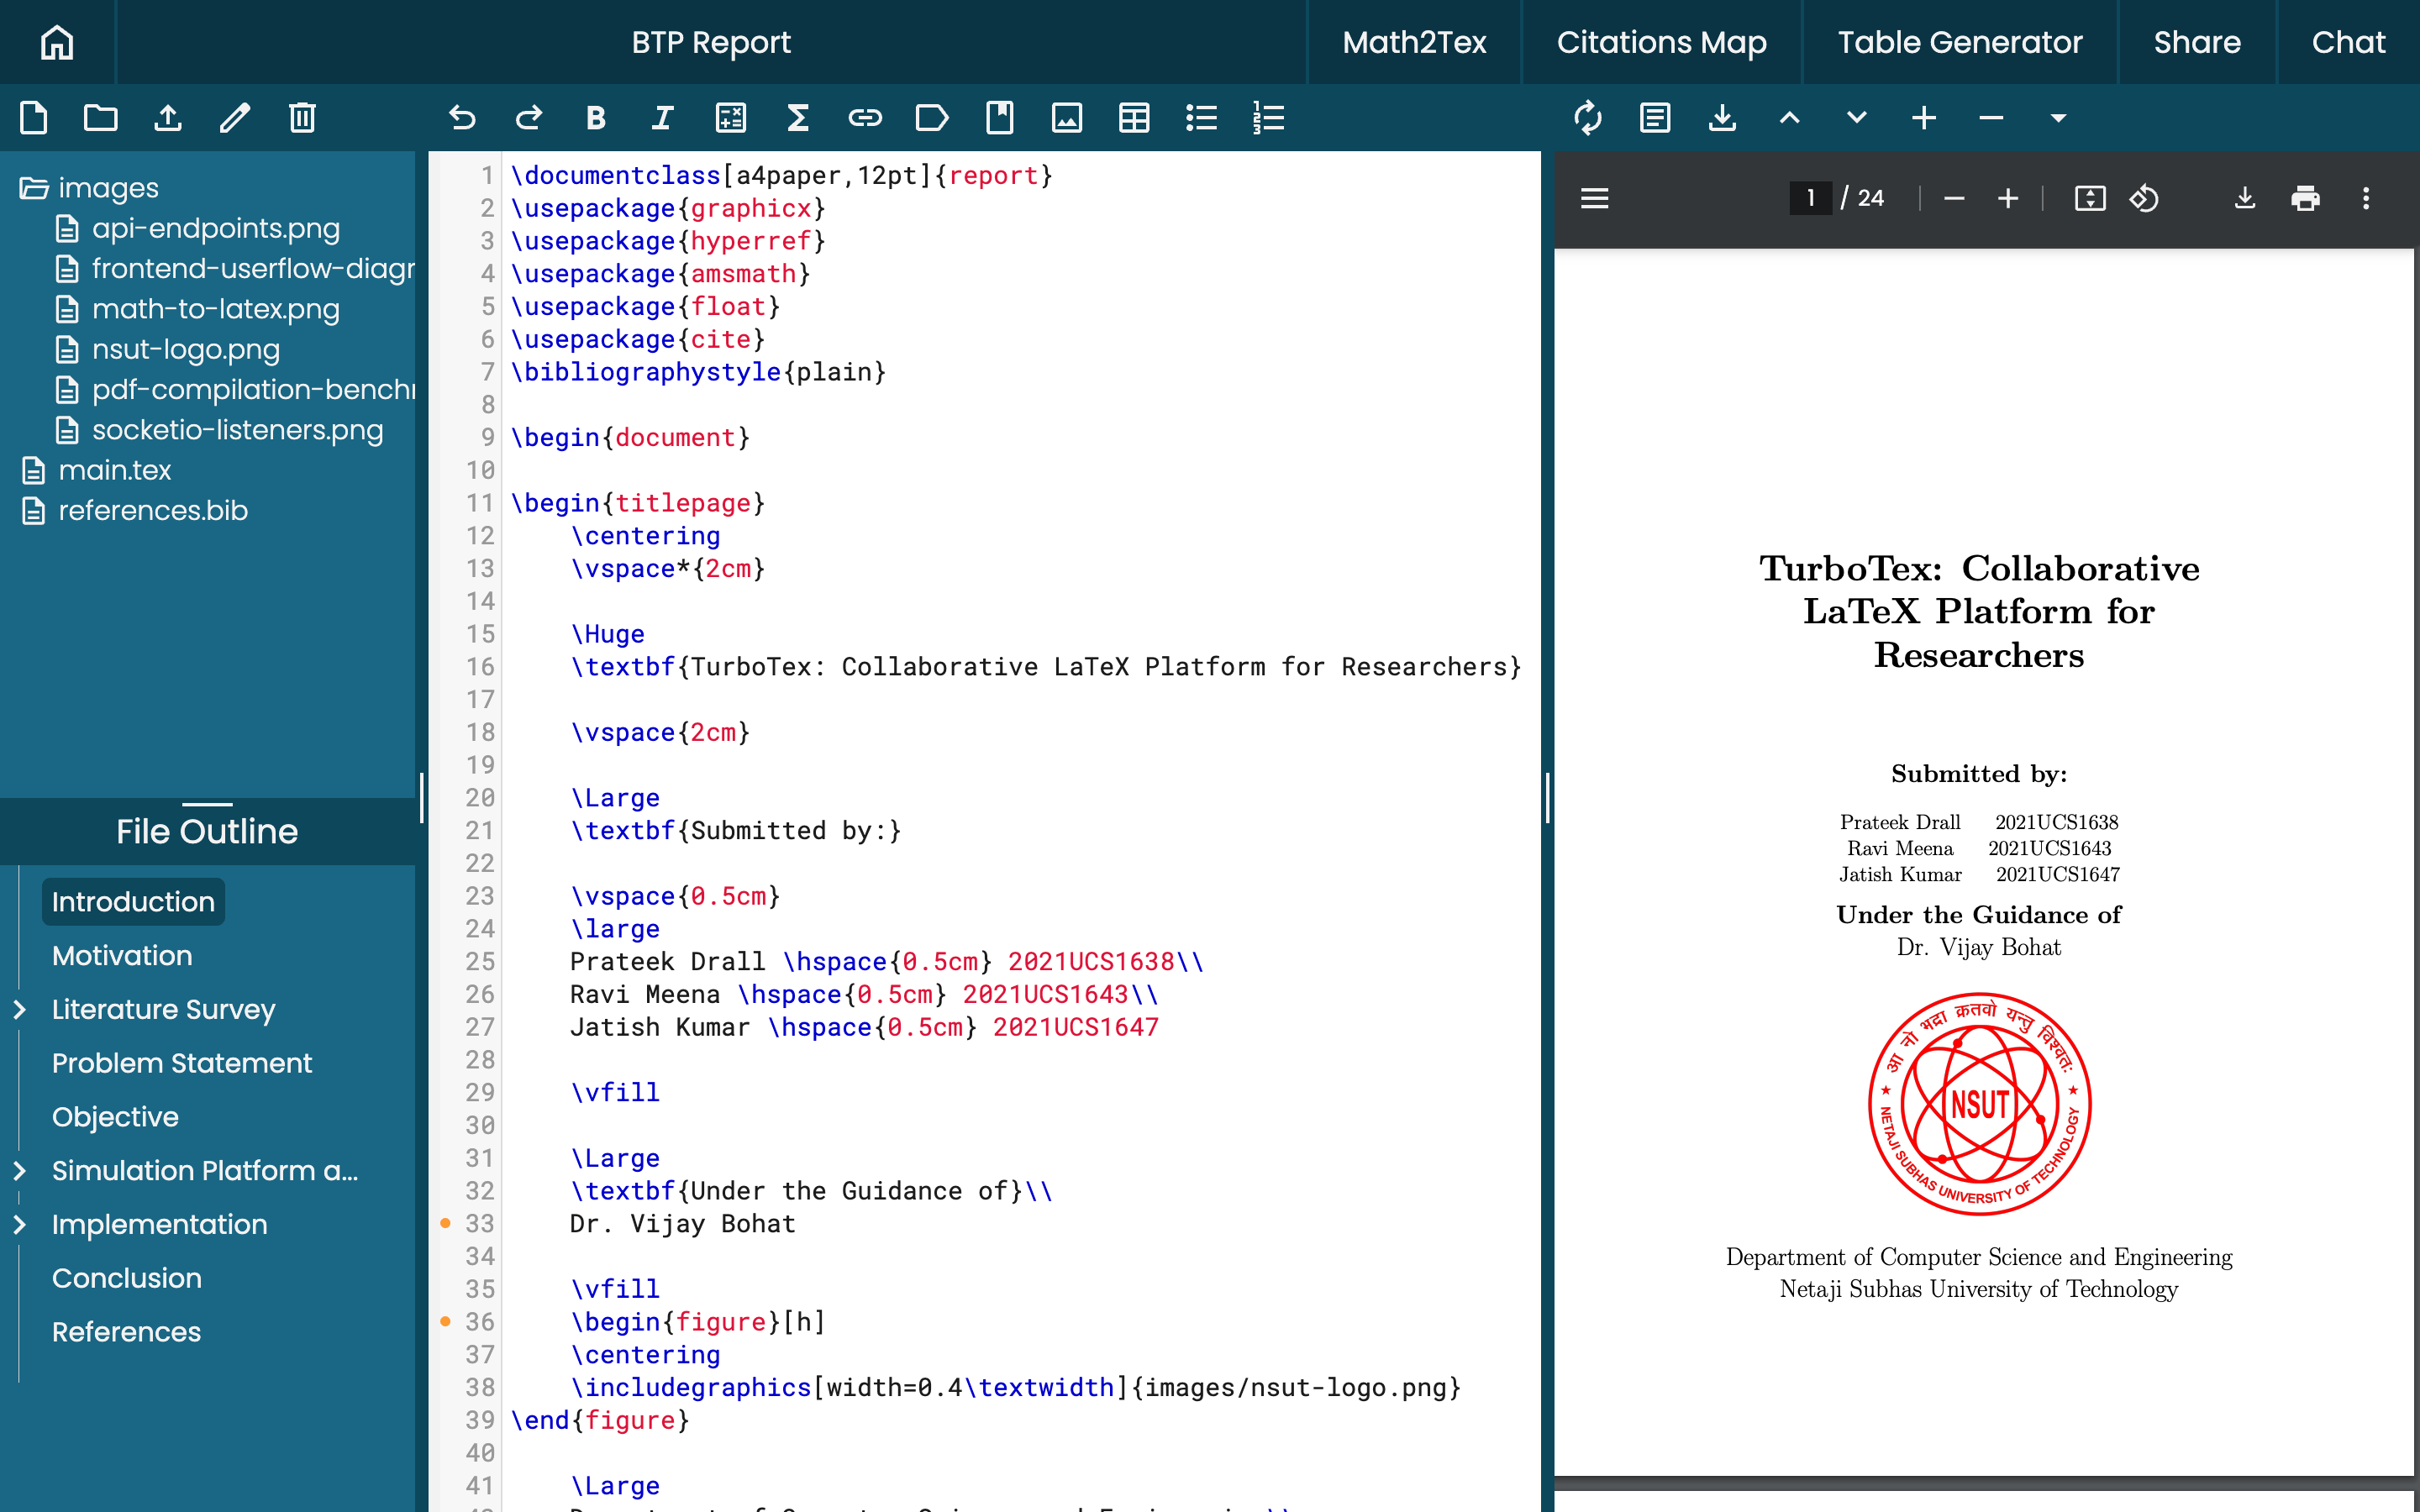The image size is (2420, 1512).
Task: Zoom out in the PDF viewer
Action: click(1954, 198)
